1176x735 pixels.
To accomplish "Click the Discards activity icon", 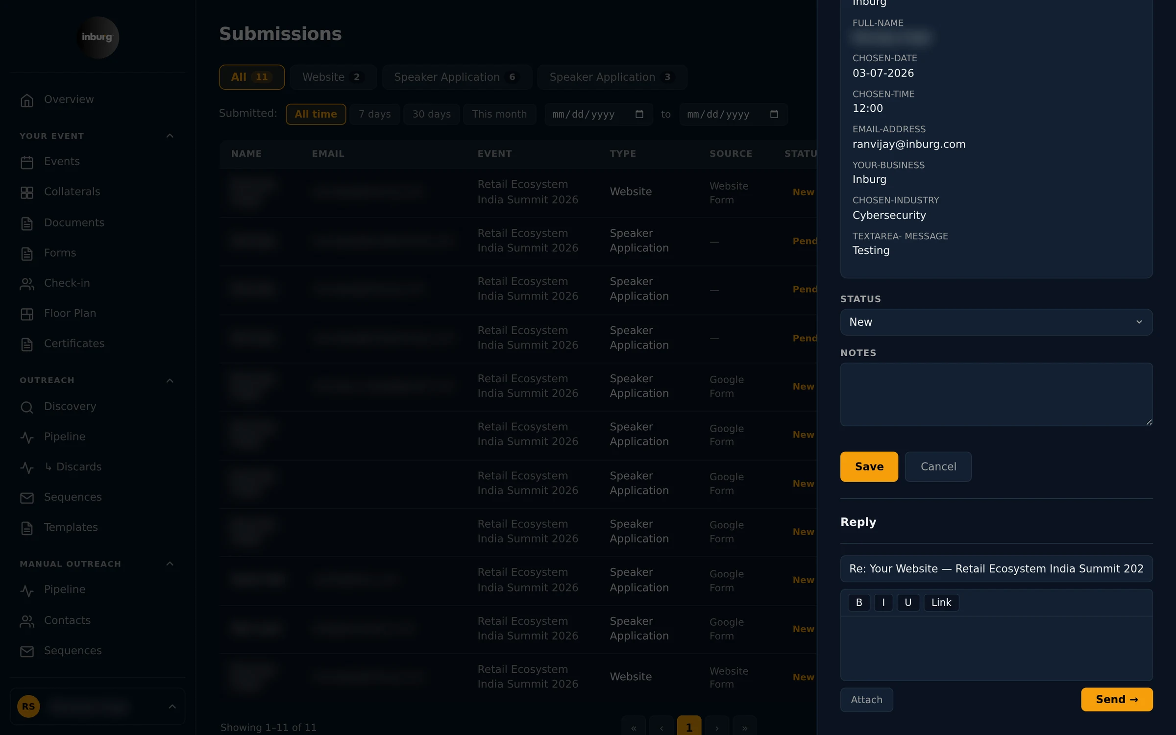I will click(x=27, y=467).
